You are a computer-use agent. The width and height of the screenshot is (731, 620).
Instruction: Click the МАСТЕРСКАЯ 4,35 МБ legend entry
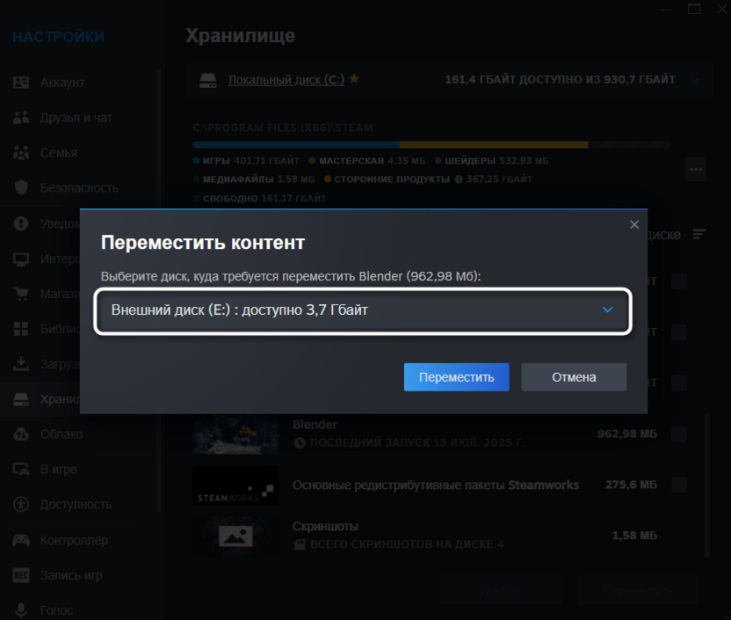[x=367, y=161]
